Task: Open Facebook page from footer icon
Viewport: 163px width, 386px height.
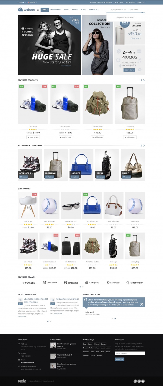Action: click(x=135, y=381)
